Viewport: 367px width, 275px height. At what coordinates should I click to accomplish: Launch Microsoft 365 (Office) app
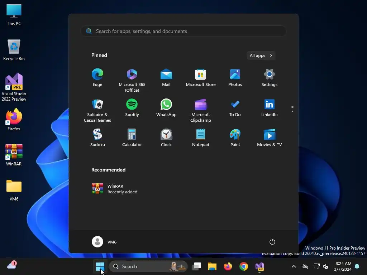pyautogui.click(x=132, y=81)
